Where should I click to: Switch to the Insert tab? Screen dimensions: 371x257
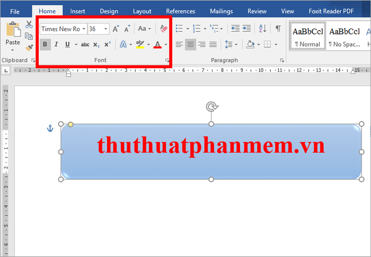point(77,11)
